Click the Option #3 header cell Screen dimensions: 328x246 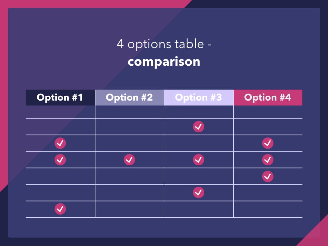click(x=199, y=97)
